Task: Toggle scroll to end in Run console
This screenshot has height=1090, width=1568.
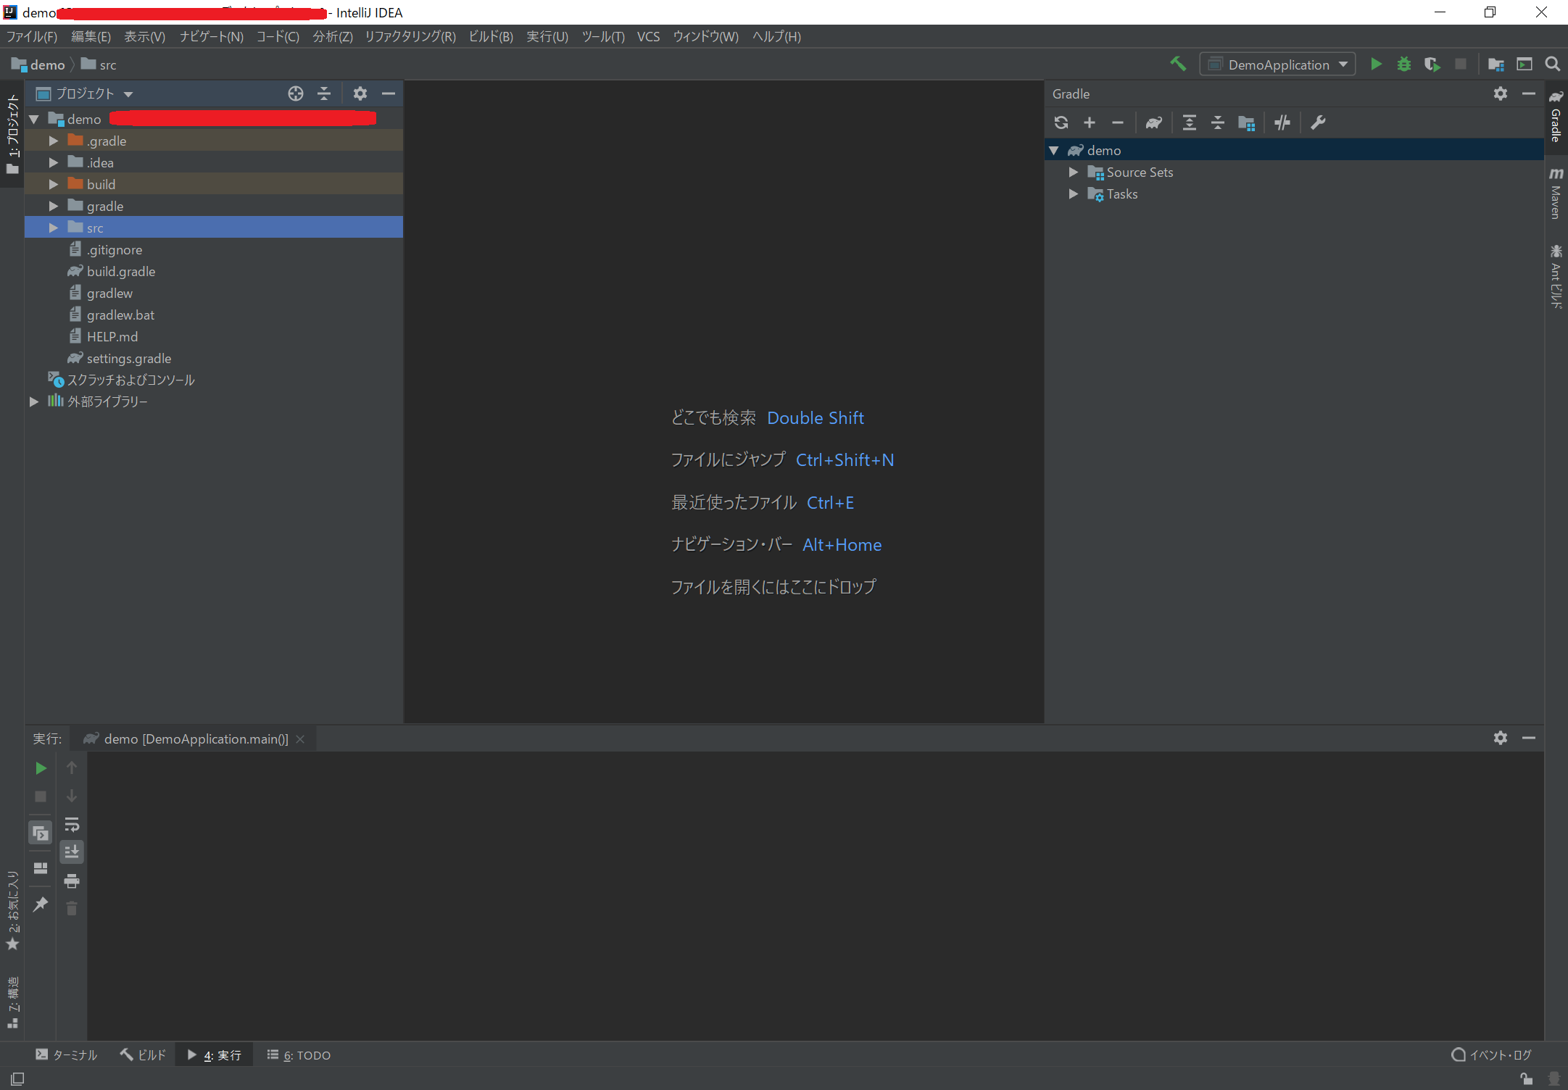Action: 72,852
